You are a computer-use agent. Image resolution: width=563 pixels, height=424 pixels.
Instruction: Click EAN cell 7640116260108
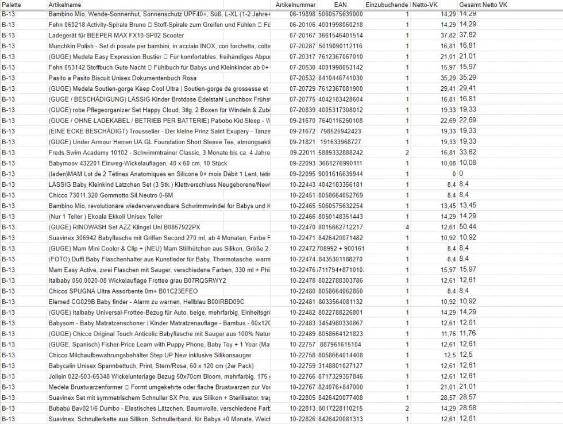pos(340,121)
